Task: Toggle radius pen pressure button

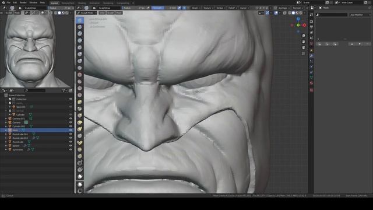Action: coord(148,8)
